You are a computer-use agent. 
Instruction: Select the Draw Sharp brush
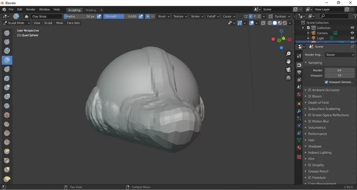7,42
